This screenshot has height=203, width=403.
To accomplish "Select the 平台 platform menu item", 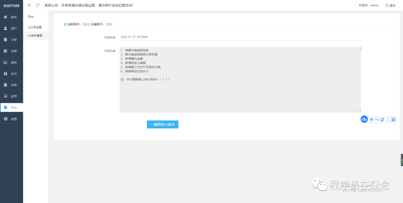I will point(12,108).
